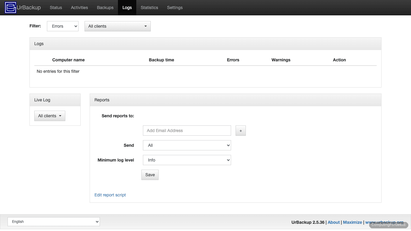This screenshot has width=411, height=231.
Task: Click the About link in the footer
Action: click(x=333, y=222)
